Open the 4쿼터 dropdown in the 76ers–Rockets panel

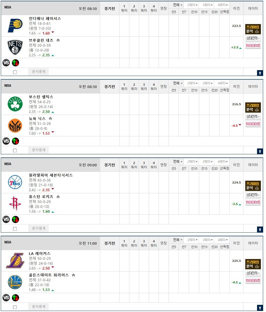point(223,162)
